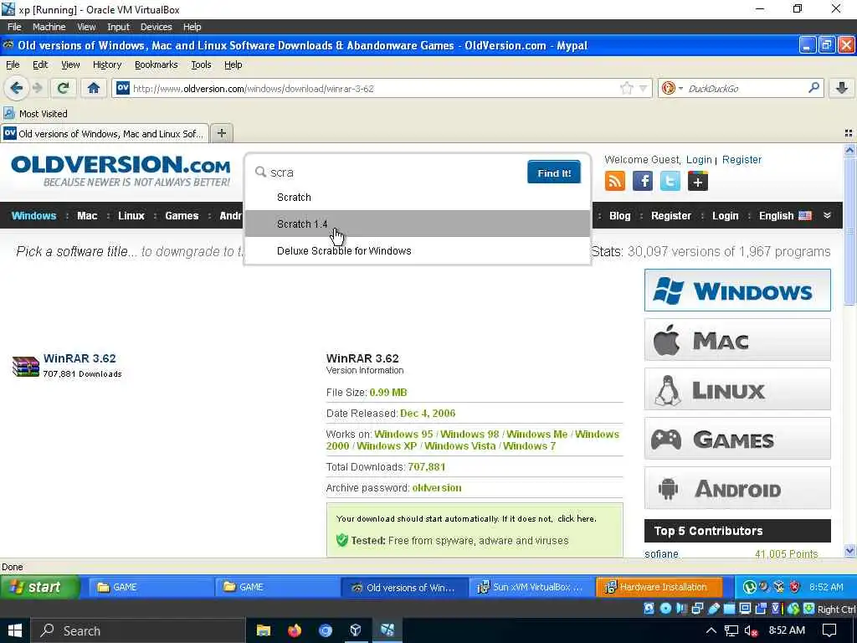Open the browser Tools menu
Image resolution: width=857 pixels, height=643 pixels.
(x=201, y=64)
